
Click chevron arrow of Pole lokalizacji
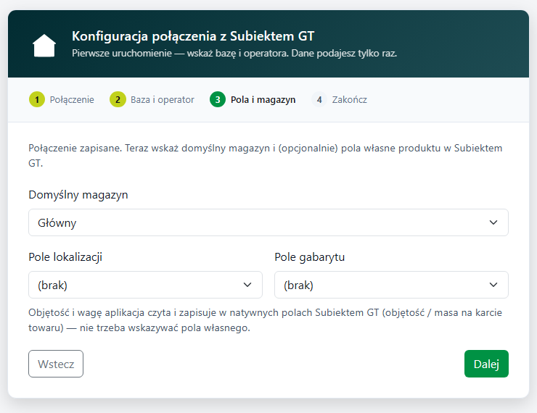pos(247,285)
